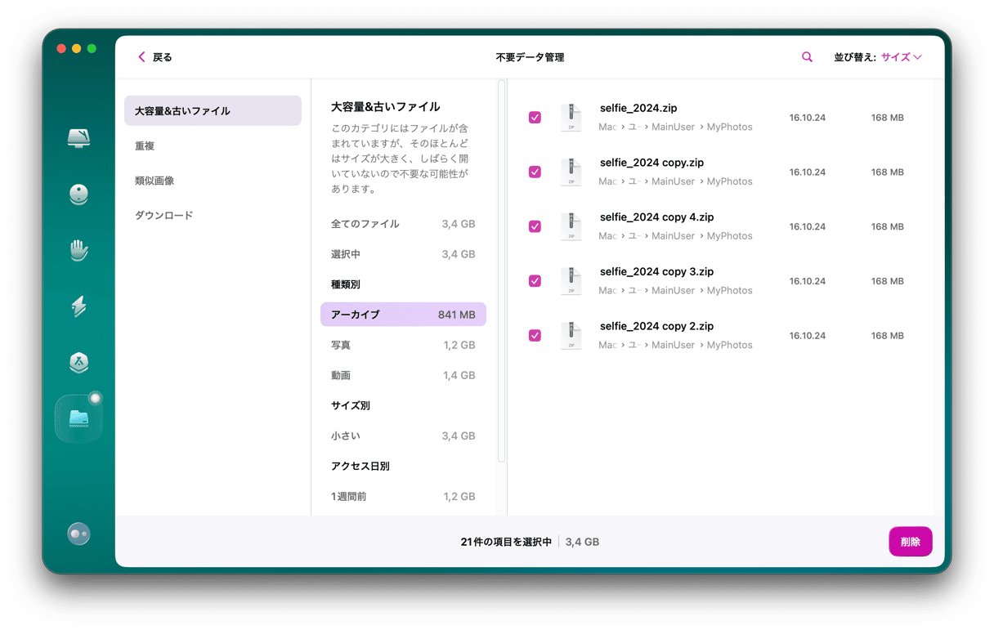The width and height of the screenshot is (994, 630).
Task: Deselect selfie_2024 copy 2.zip checkbox
Action: [535, 335]
